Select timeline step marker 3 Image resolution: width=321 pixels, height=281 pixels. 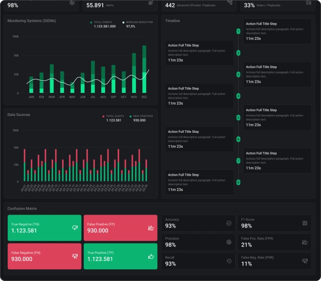coord(238,75)
